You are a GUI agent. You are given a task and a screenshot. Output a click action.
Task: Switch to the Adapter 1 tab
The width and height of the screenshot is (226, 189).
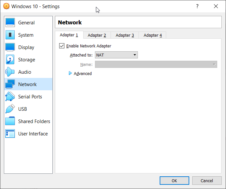tap(69, 35)
